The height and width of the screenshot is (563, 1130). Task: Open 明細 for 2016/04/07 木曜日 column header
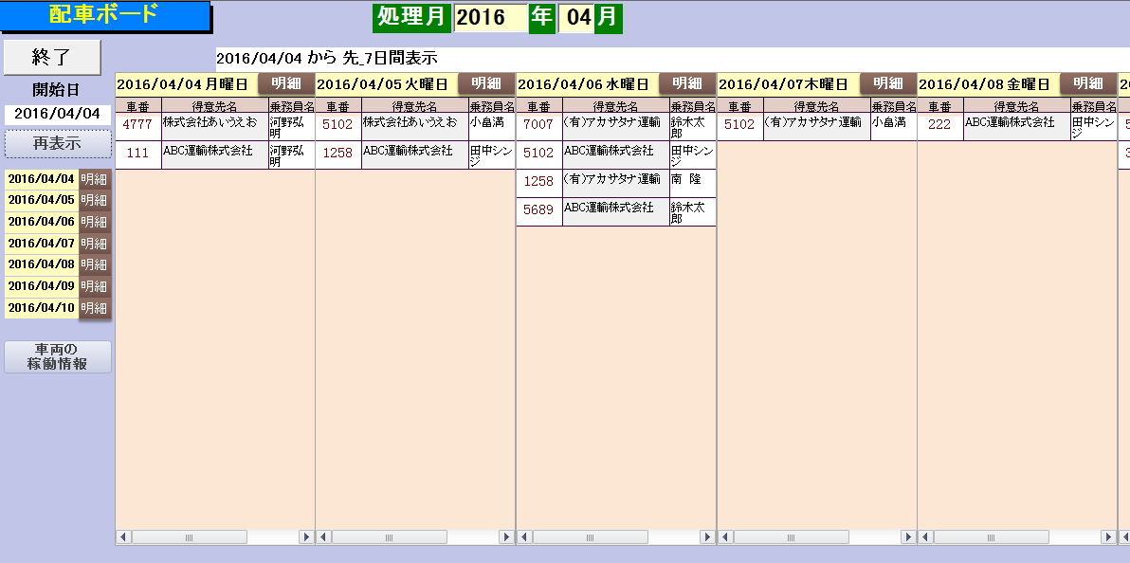(888, 83)
